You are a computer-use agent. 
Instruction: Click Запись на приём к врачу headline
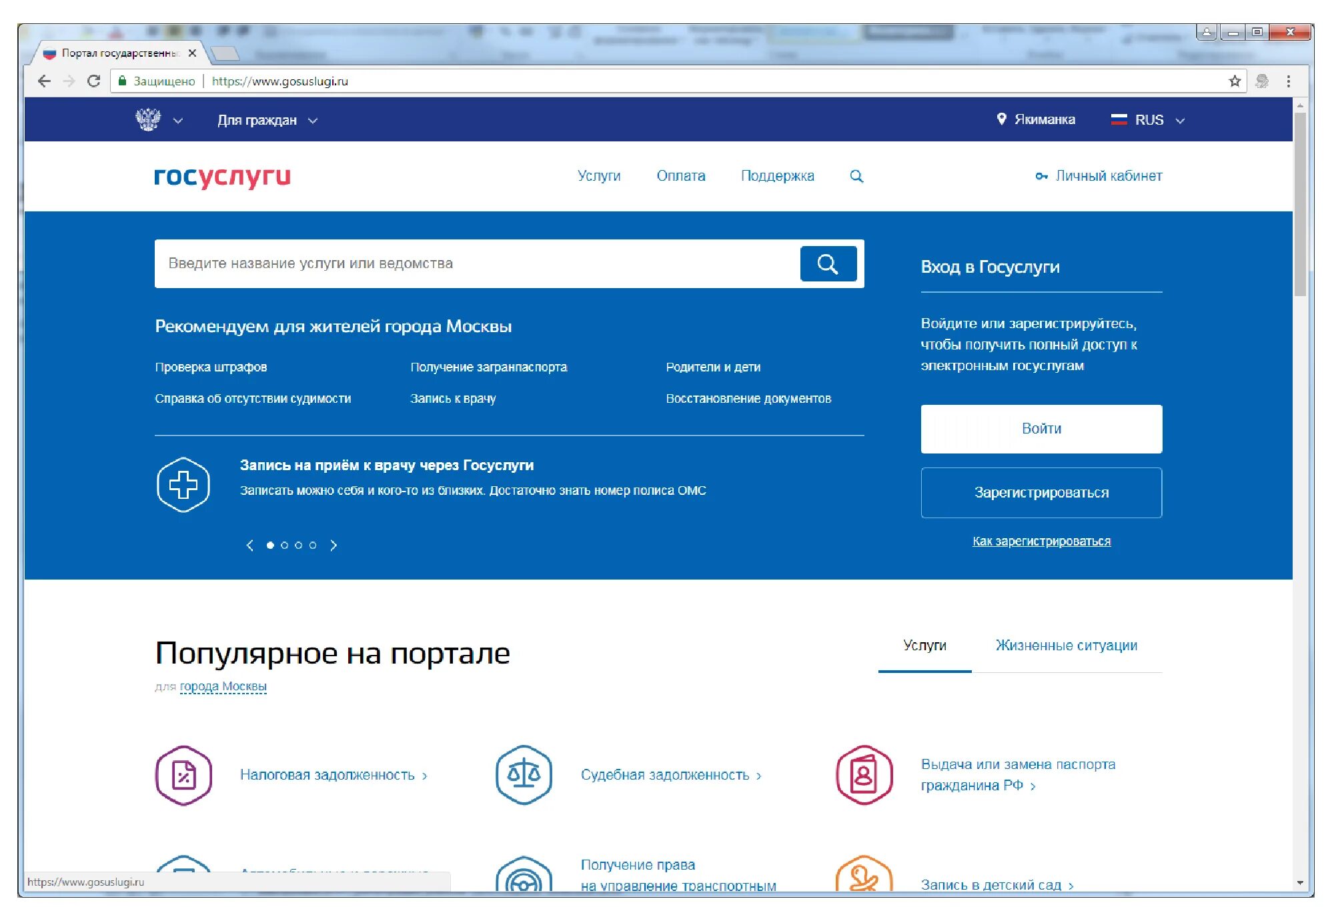[387, 465]
